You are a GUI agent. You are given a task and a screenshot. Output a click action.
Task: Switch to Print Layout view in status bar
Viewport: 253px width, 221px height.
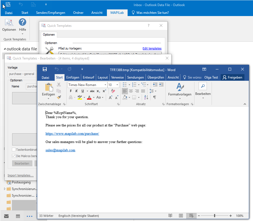coord(181,216)
